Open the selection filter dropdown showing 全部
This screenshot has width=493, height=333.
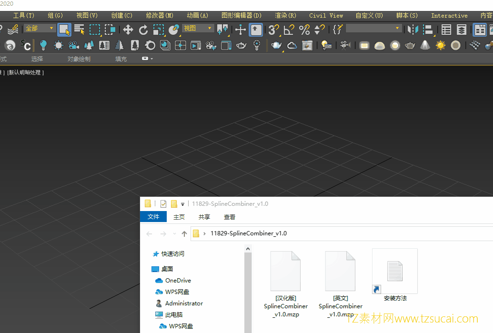(40, 29)
